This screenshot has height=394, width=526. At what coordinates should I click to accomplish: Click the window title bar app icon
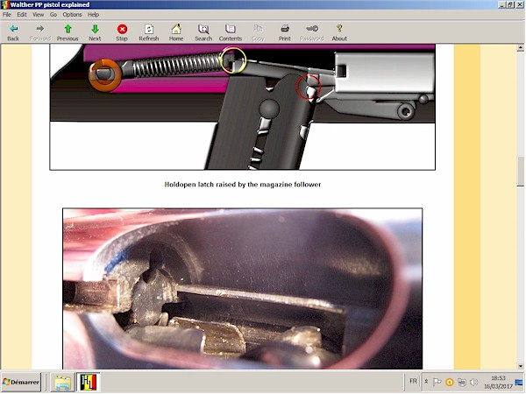tap(4, 4)
